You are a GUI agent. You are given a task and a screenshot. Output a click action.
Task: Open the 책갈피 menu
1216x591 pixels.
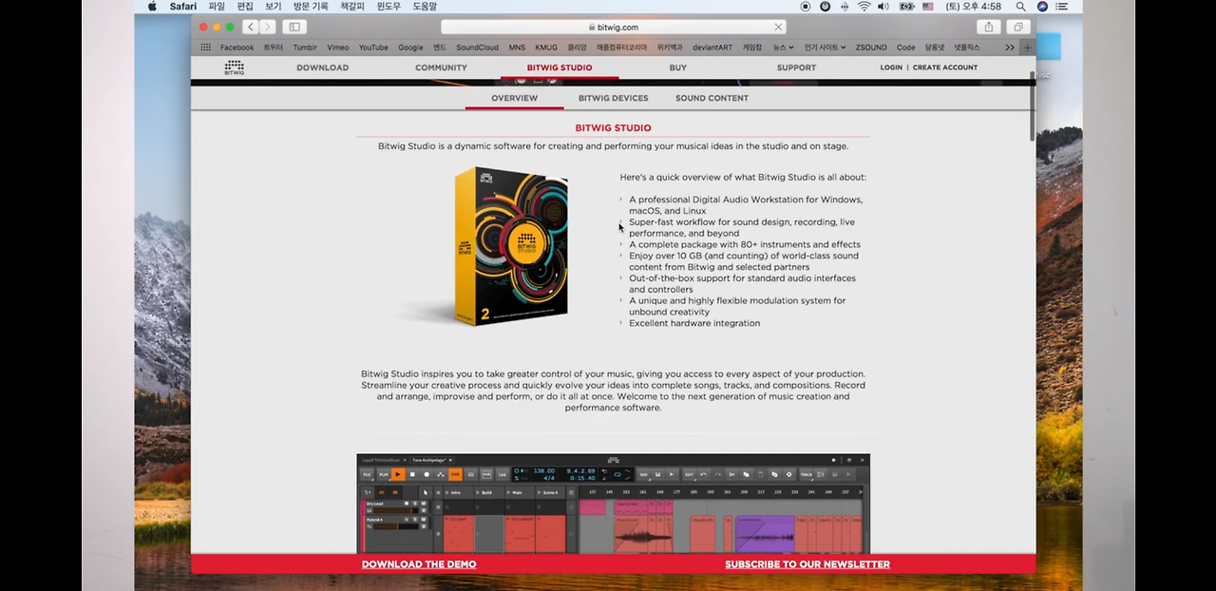(352, 7)
